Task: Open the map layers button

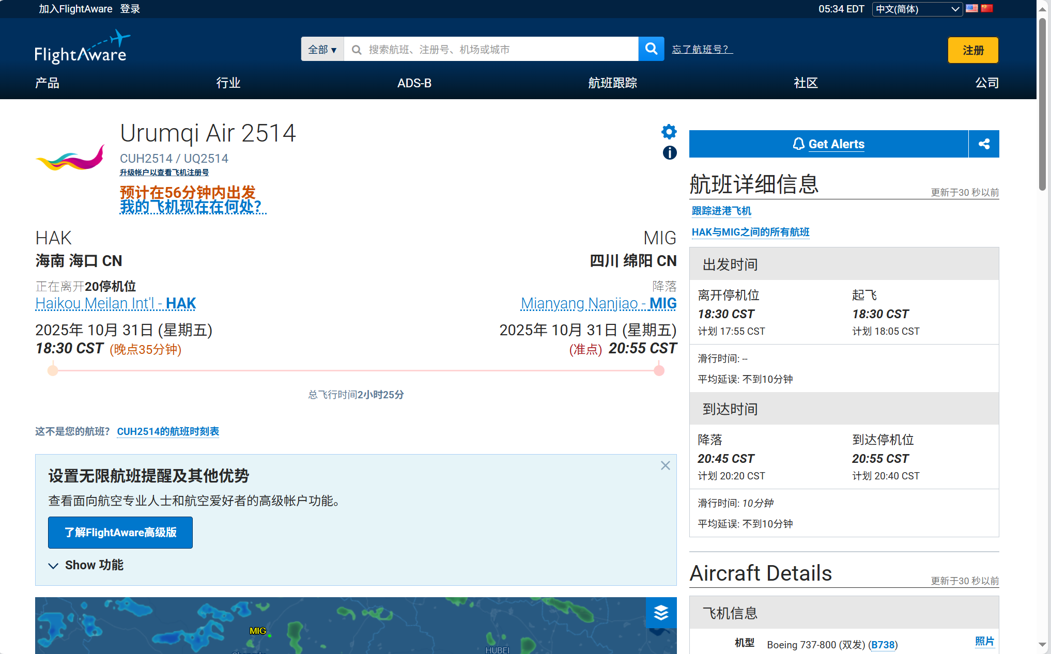Action: (661, 613)
